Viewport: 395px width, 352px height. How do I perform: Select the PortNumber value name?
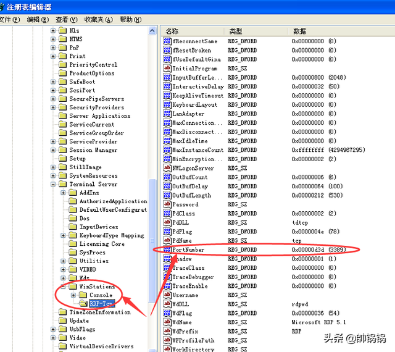click(188, 249)
